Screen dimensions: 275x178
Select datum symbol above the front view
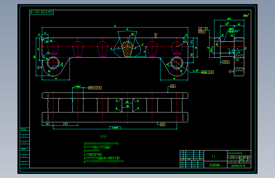coord(155,35)
